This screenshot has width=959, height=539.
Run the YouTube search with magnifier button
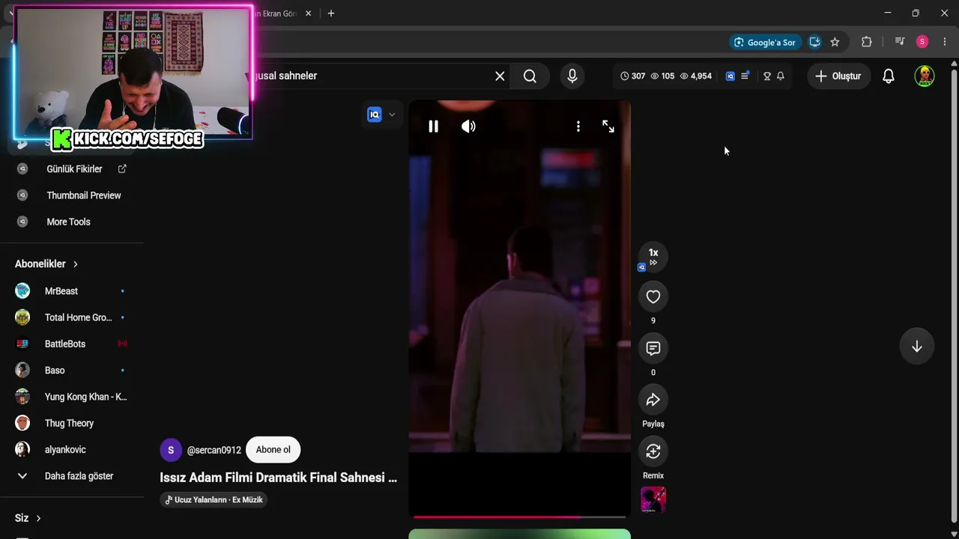coord(530,76)
